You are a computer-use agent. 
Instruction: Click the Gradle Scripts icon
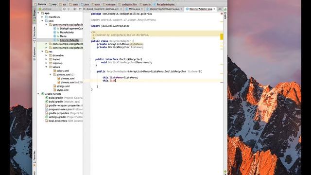click(42, 94)
